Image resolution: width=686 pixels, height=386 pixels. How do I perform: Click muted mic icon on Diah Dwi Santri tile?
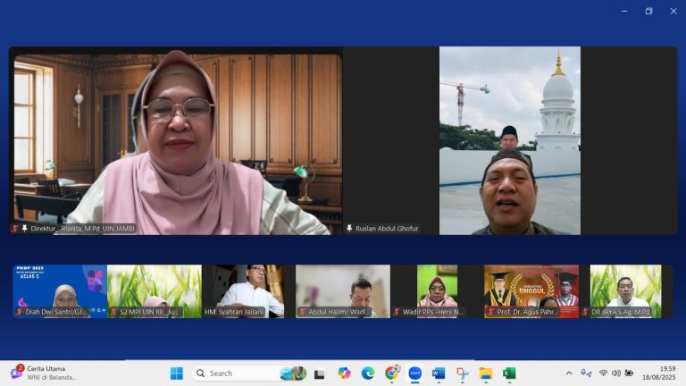click(20, 312)
